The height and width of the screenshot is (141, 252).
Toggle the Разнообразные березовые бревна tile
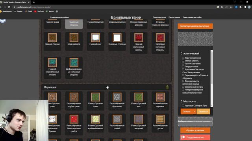[x=54, y=124]
